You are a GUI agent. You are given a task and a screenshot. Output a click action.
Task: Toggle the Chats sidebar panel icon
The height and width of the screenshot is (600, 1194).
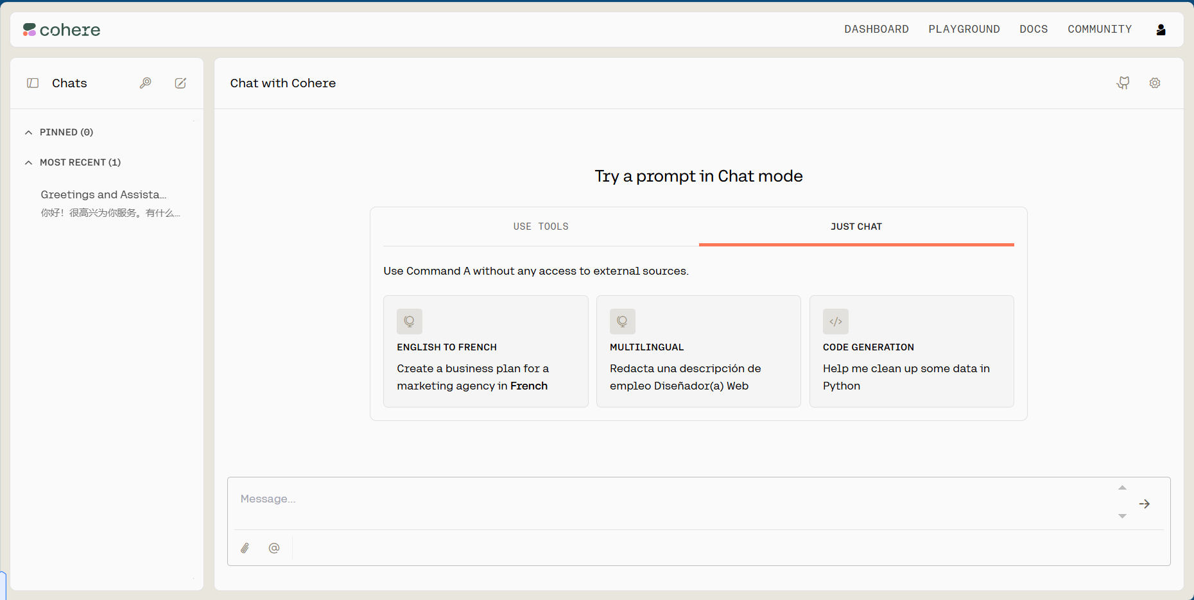33,83
